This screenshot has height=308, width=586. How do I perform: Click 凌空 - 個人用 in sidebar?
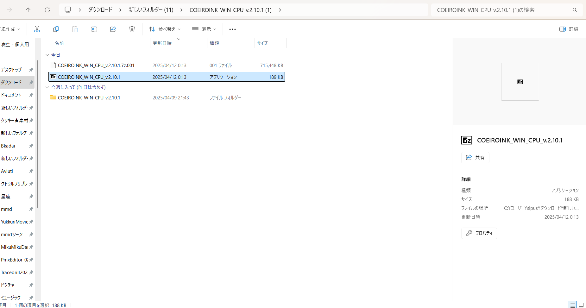(x=15, y=44)
